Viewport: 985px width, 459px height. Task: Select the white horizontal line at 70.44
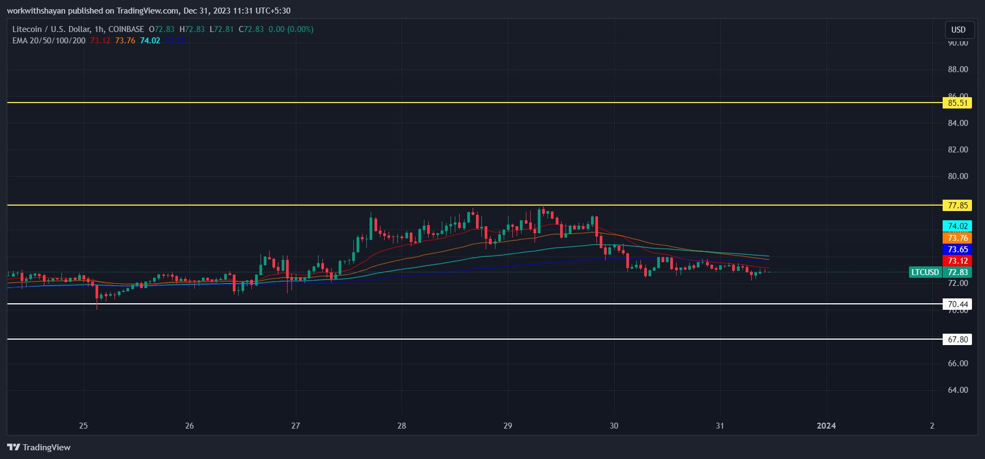click(475, 304)
